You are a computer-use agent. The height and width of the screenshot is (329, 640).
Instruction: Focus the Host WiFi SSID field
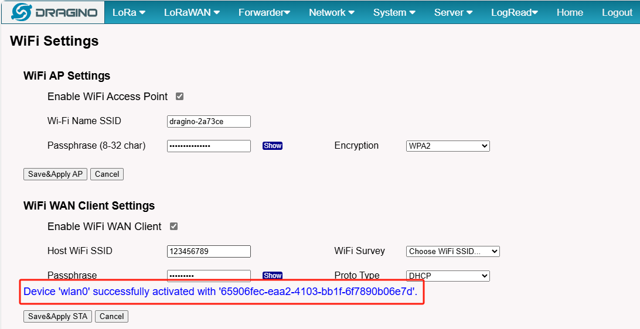[x=209, y=252]
